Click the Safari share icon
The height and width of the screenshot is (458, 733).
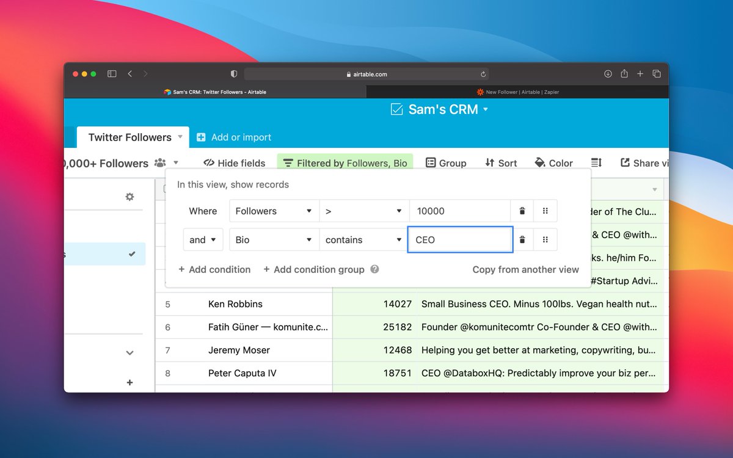[624, 74]
